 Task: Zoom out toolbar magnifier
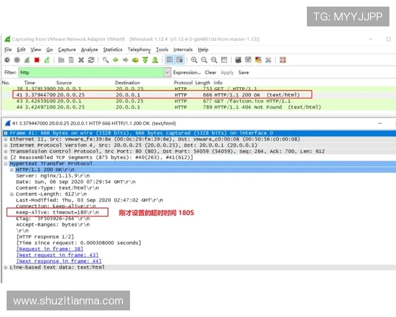(204, 60)
